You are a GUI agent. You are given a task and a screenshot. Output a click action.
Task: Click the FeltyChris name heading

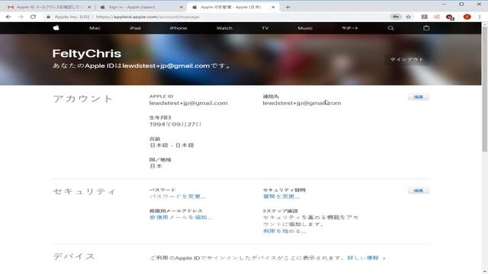click(x=86, y=53)
